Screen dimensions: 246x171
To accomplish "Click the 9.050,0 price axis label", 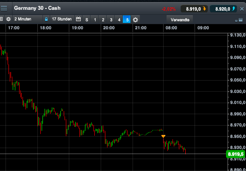I will tap(238, 80).
